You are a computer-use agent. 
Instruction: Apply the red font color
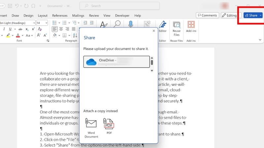point(18,35)
